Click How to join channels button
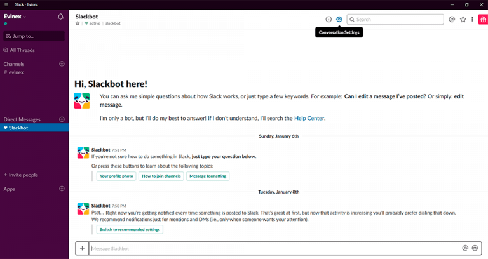The image size is (488, 259). pos(161,176)
